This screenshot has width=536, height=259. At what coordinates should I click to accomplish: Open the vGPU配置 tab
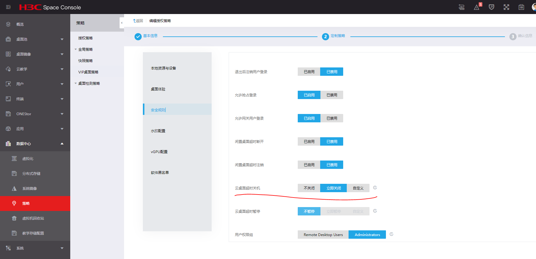pyautogui.click(x=177, y=152)
